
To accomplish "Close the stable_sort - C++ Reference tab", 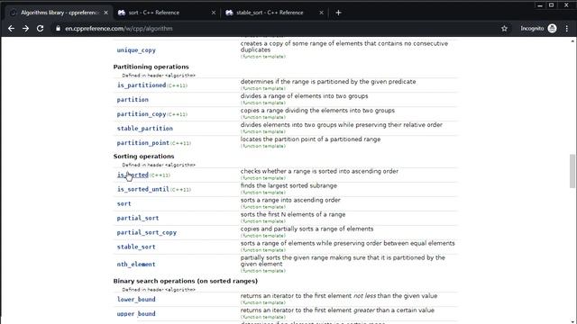I will click(321, 13).
